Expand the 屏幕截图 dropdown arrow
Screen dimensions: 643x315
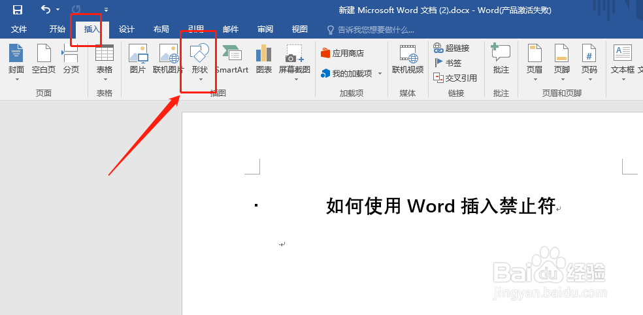(296, 79)
